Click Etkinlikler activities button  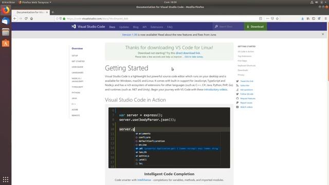tap(8, 2)
